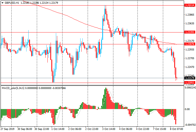Click the 27 Sep 2019 time axis label
Viewport: 196px width, 132px height.
(7, 129)
